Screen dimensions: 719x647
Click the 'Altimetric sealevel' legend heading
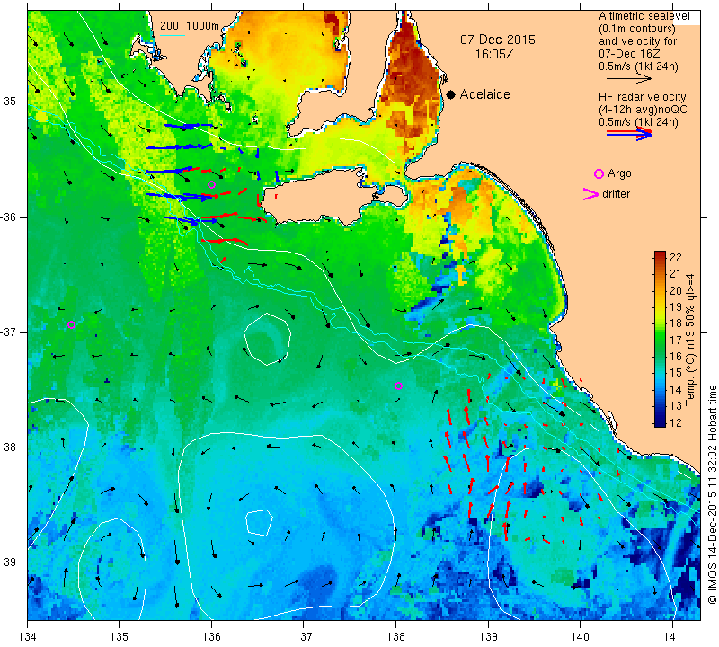[644, 16]
